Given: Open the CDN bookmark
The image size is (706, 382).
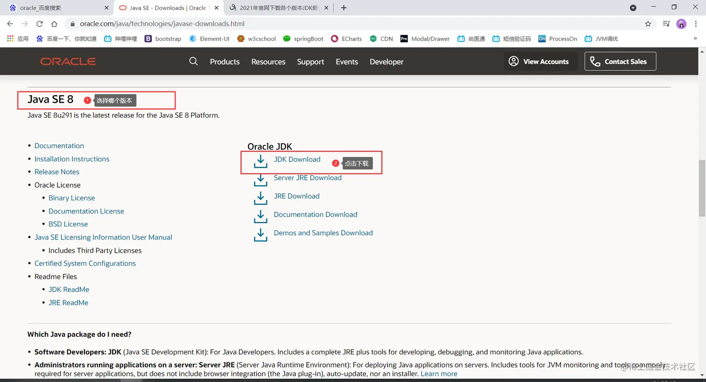Looking at the screenshot, I should point(381,39).
